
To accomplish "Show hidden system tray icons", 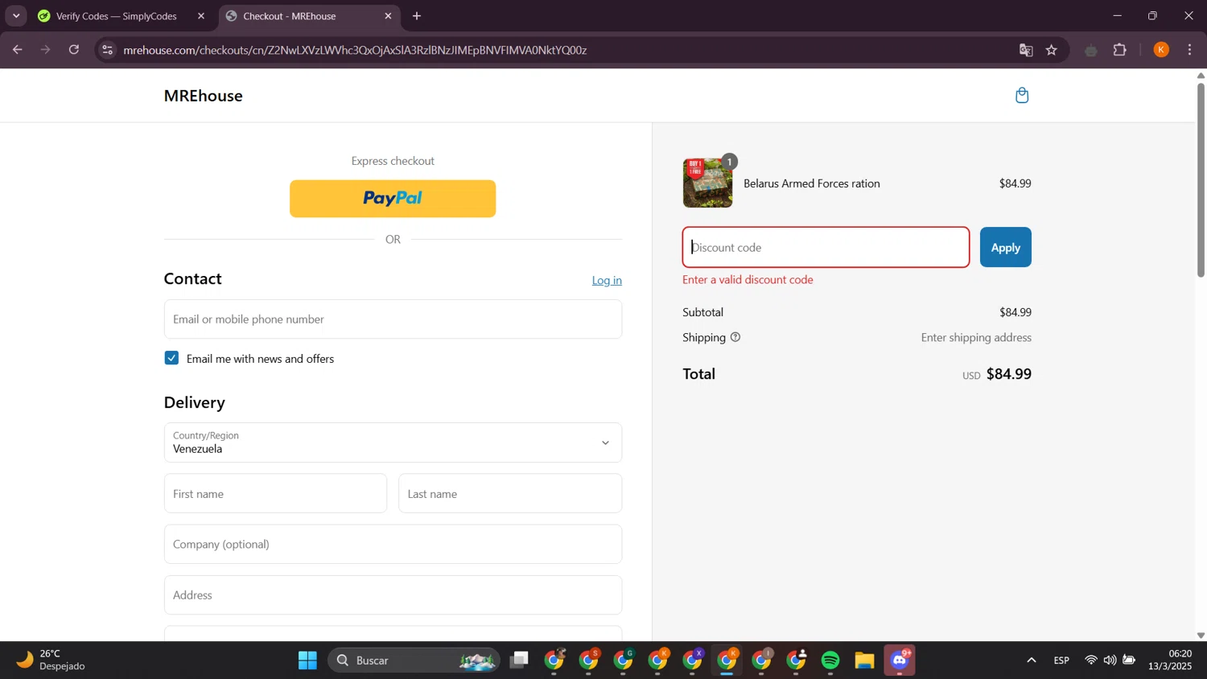I will 1031,660.
